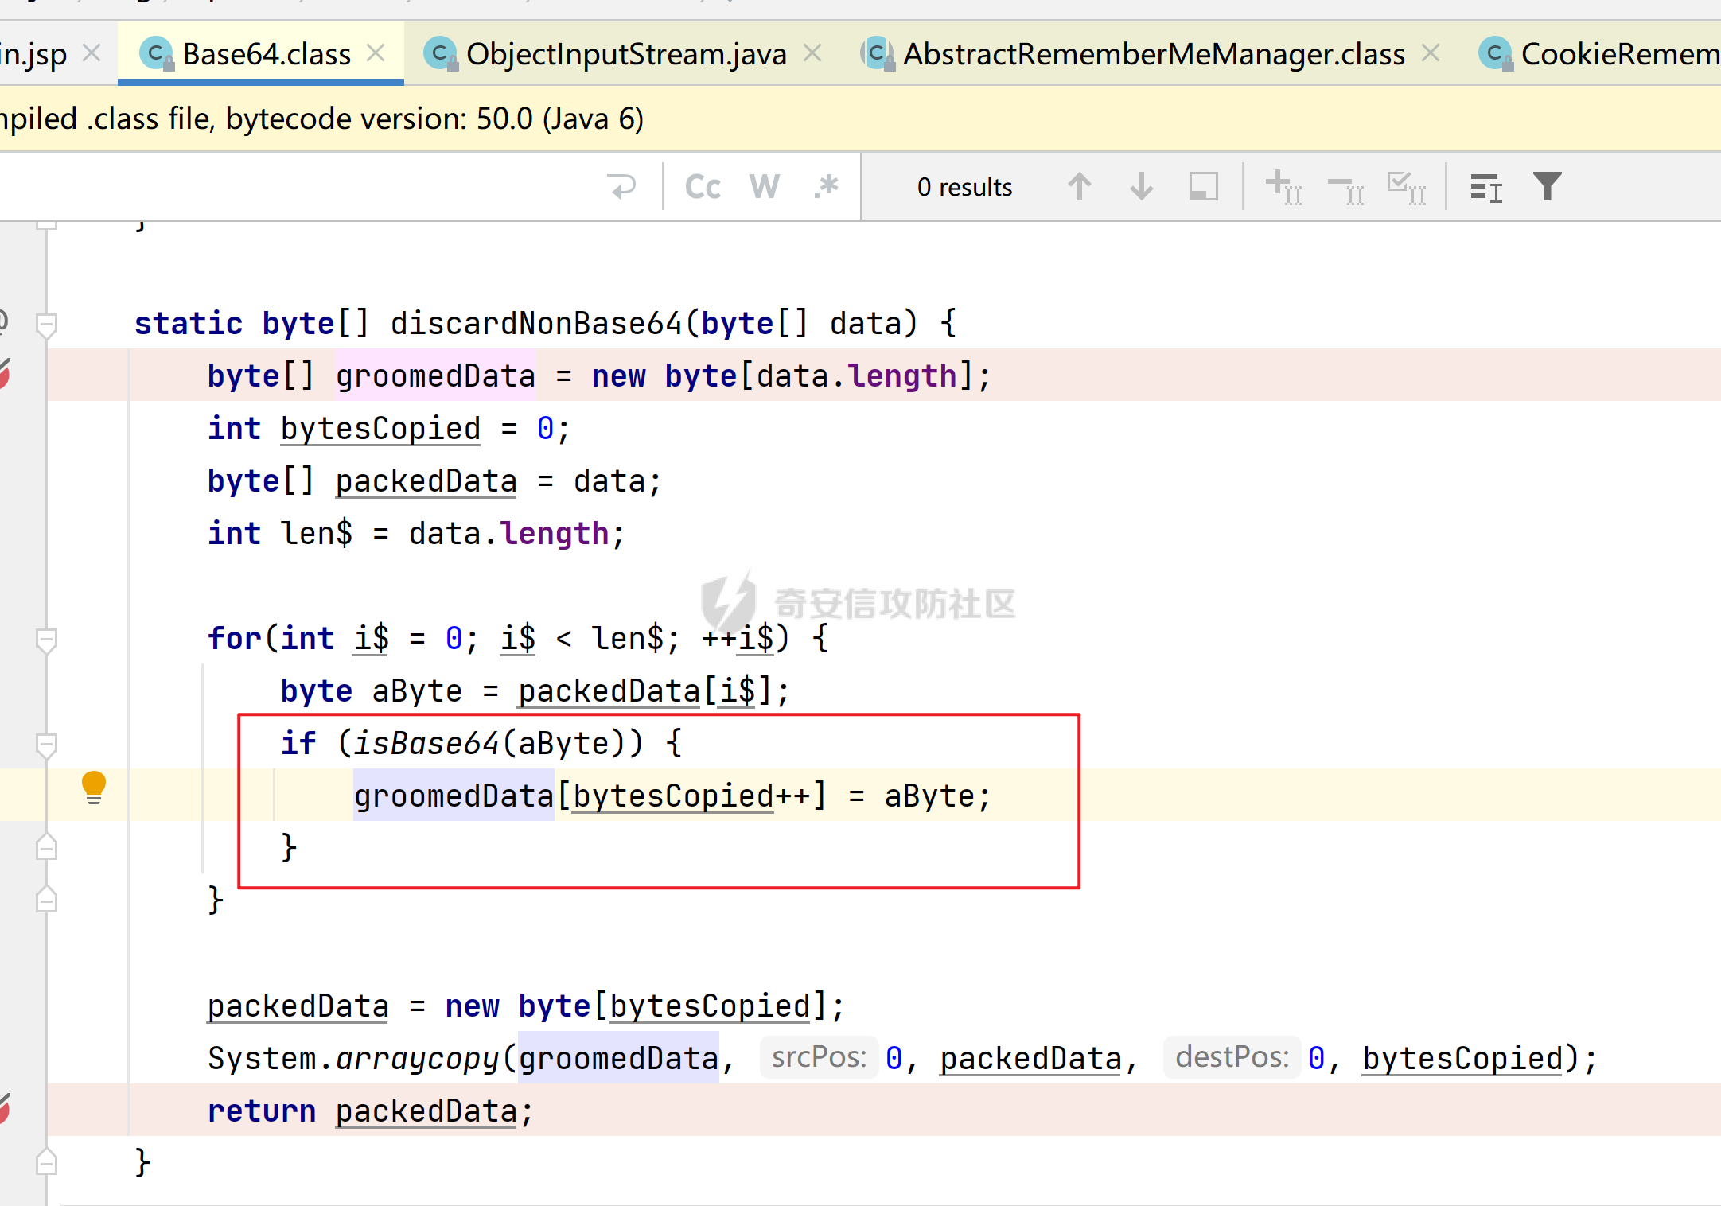
Task: Click select all occurrences icon
Action: point(1406,187)
